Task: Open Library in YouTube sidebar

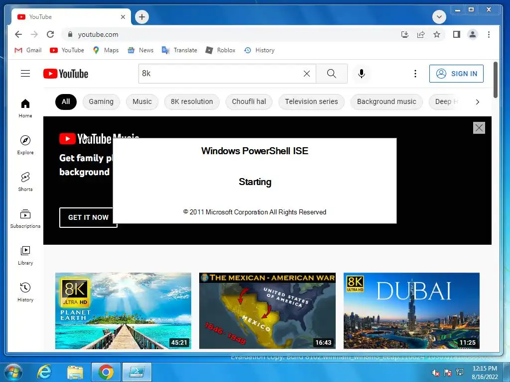Action: (x=25, y=256)
